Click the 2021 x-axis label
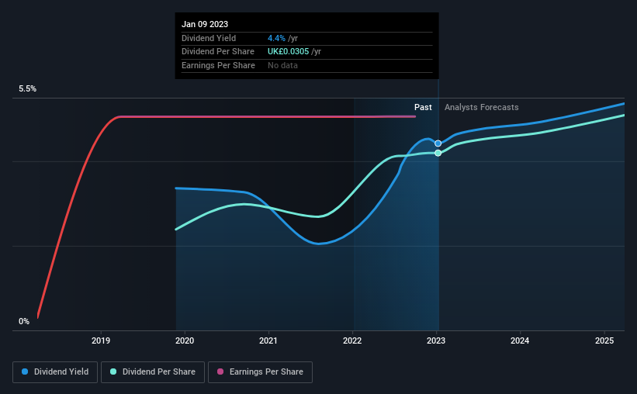The image size is (637, 394). coord(268,340)
